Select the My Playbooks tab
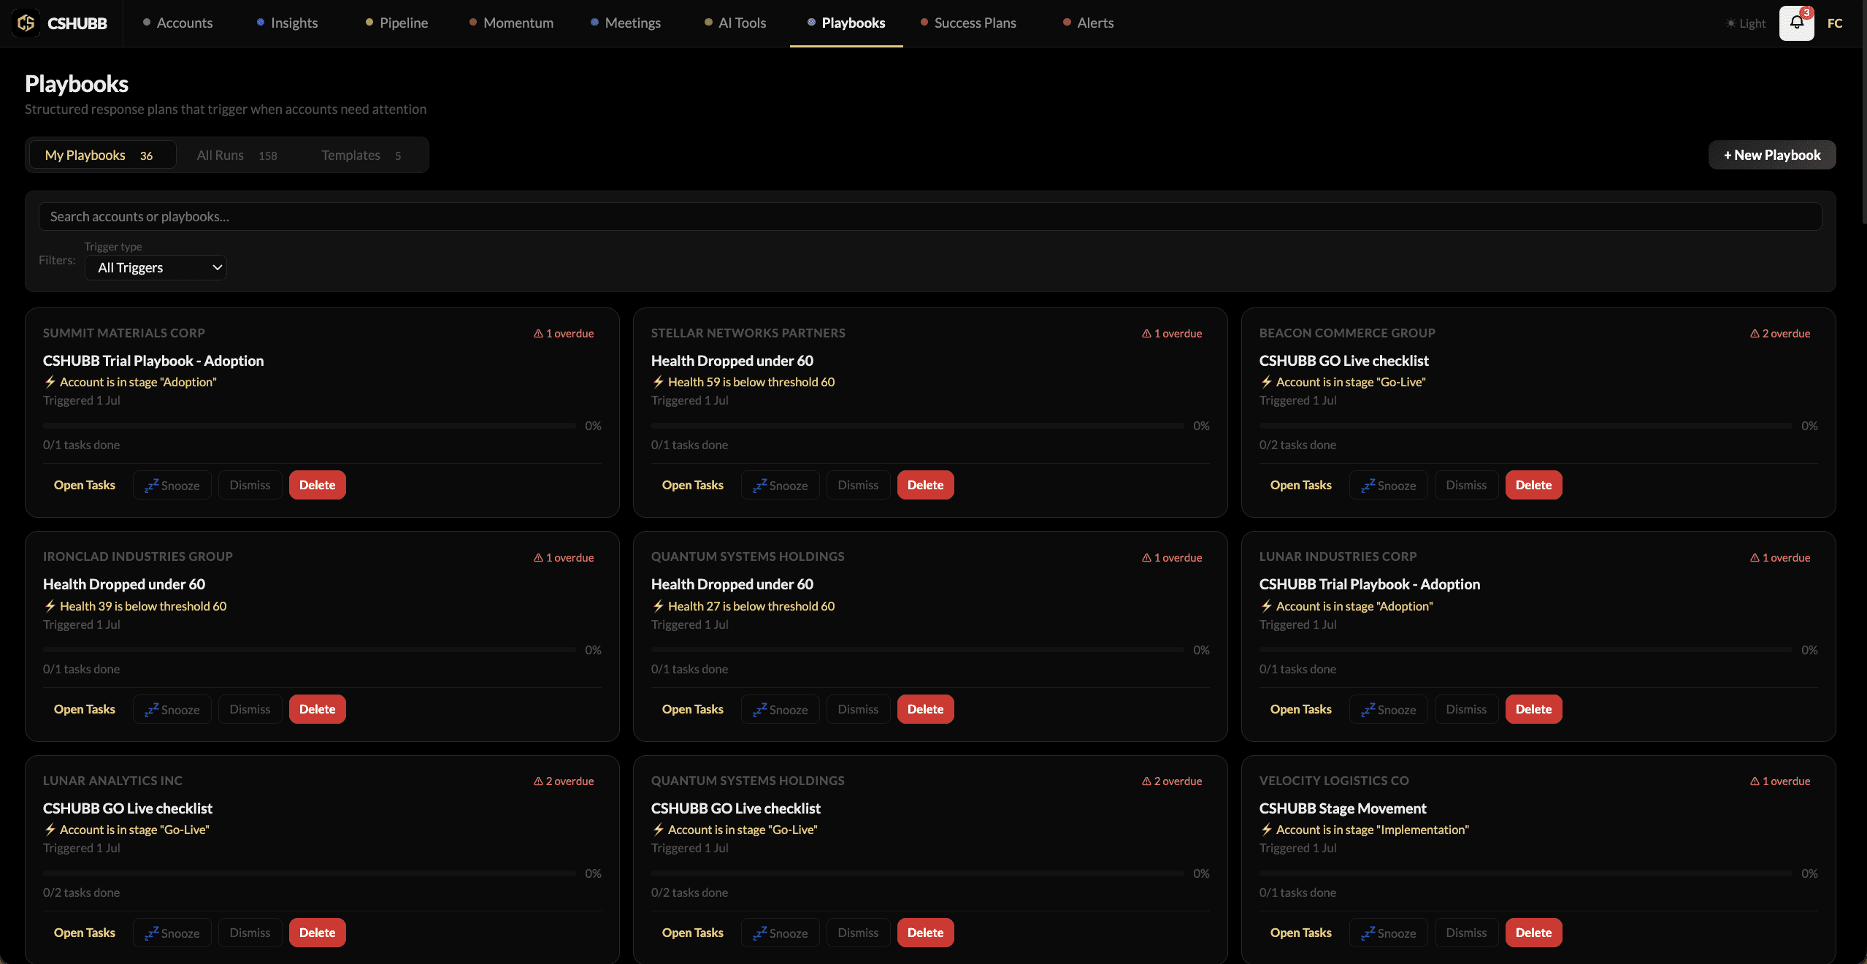1867x964 pixels. [x=102, y=156]
